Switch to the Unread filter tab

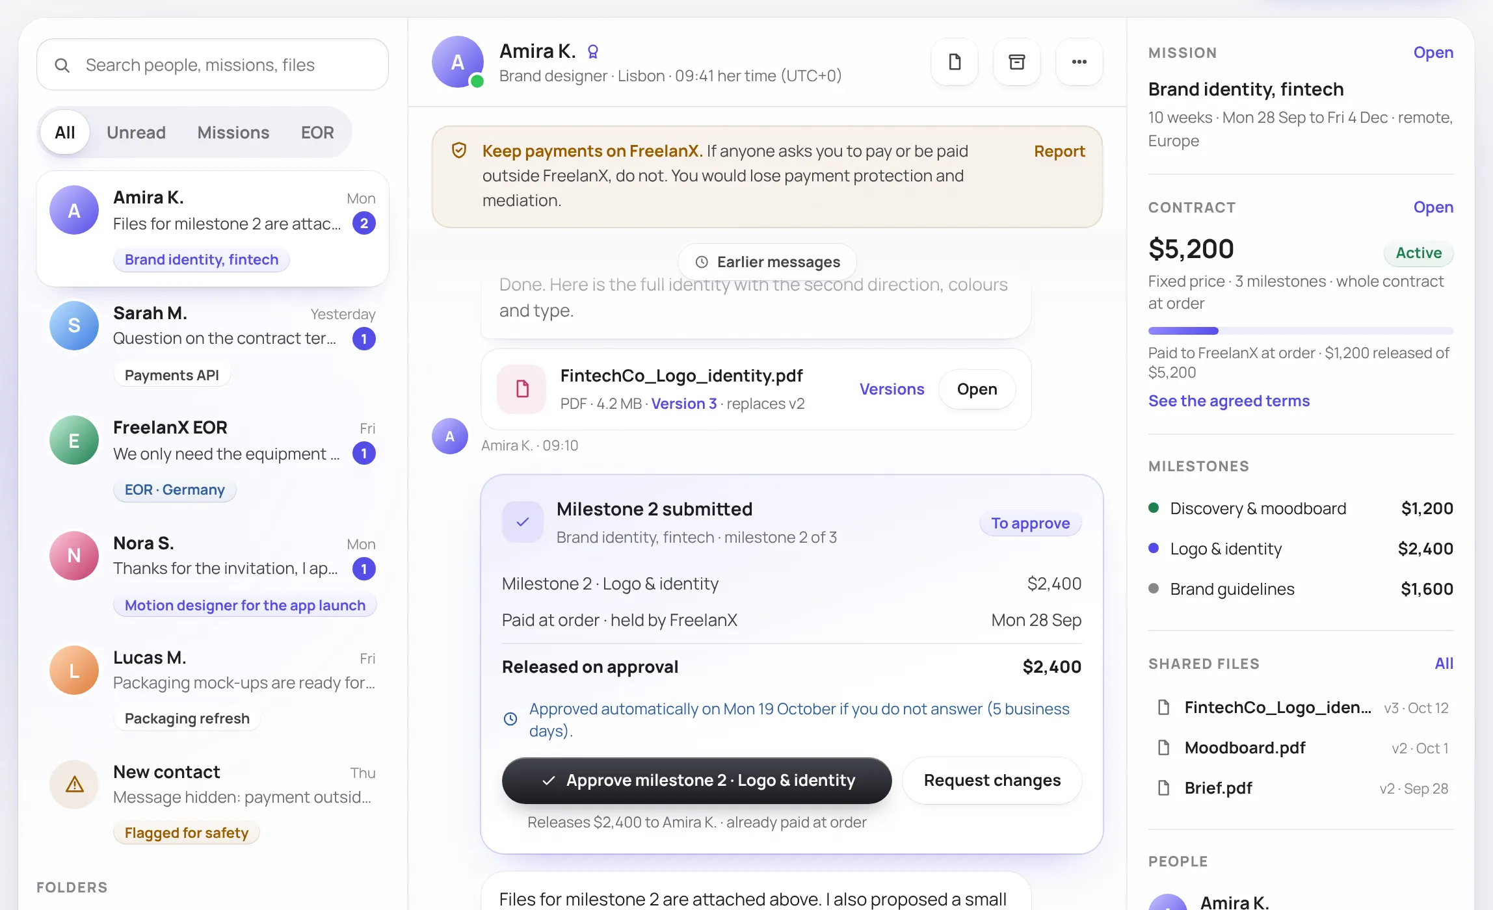tap(136, 133)
